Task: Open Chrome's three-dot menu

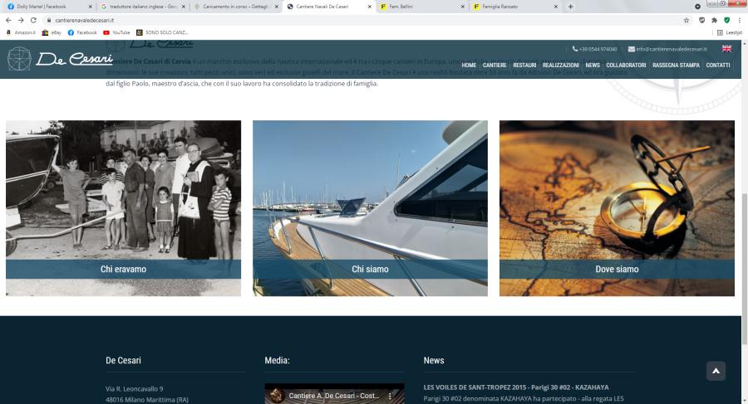Action: point(740,20)
